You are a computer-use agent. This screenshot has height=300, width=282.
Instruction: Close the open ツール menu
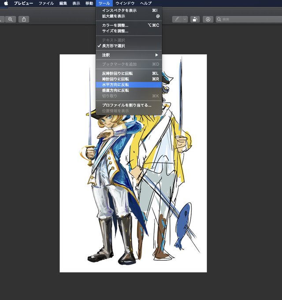click(104, 3)
